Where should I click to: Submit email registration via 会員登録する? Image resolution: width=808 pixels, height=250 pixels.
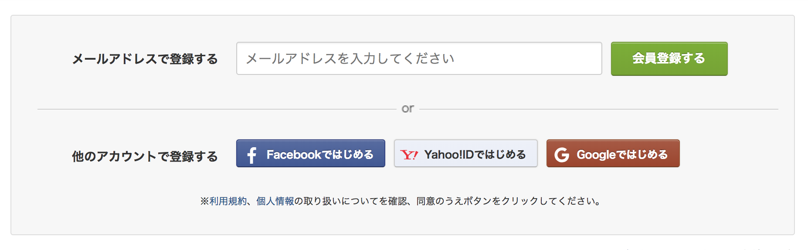pyautogui.click(x=669, y=59)
